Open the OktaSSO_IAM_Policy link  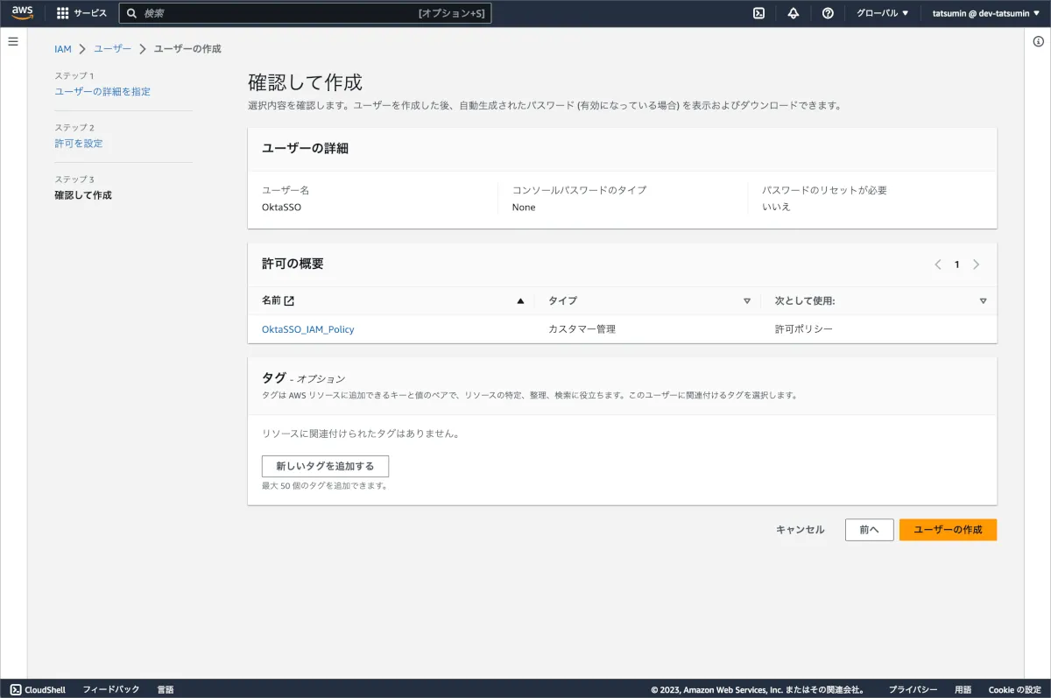pyautogui.click(x=307, y=329)
